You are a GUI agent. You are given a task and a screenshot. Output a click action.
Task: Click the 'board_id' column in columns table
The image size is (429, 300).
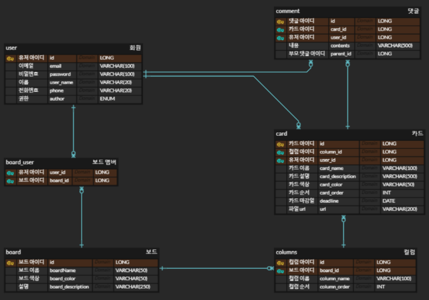[x=329, y=271]
